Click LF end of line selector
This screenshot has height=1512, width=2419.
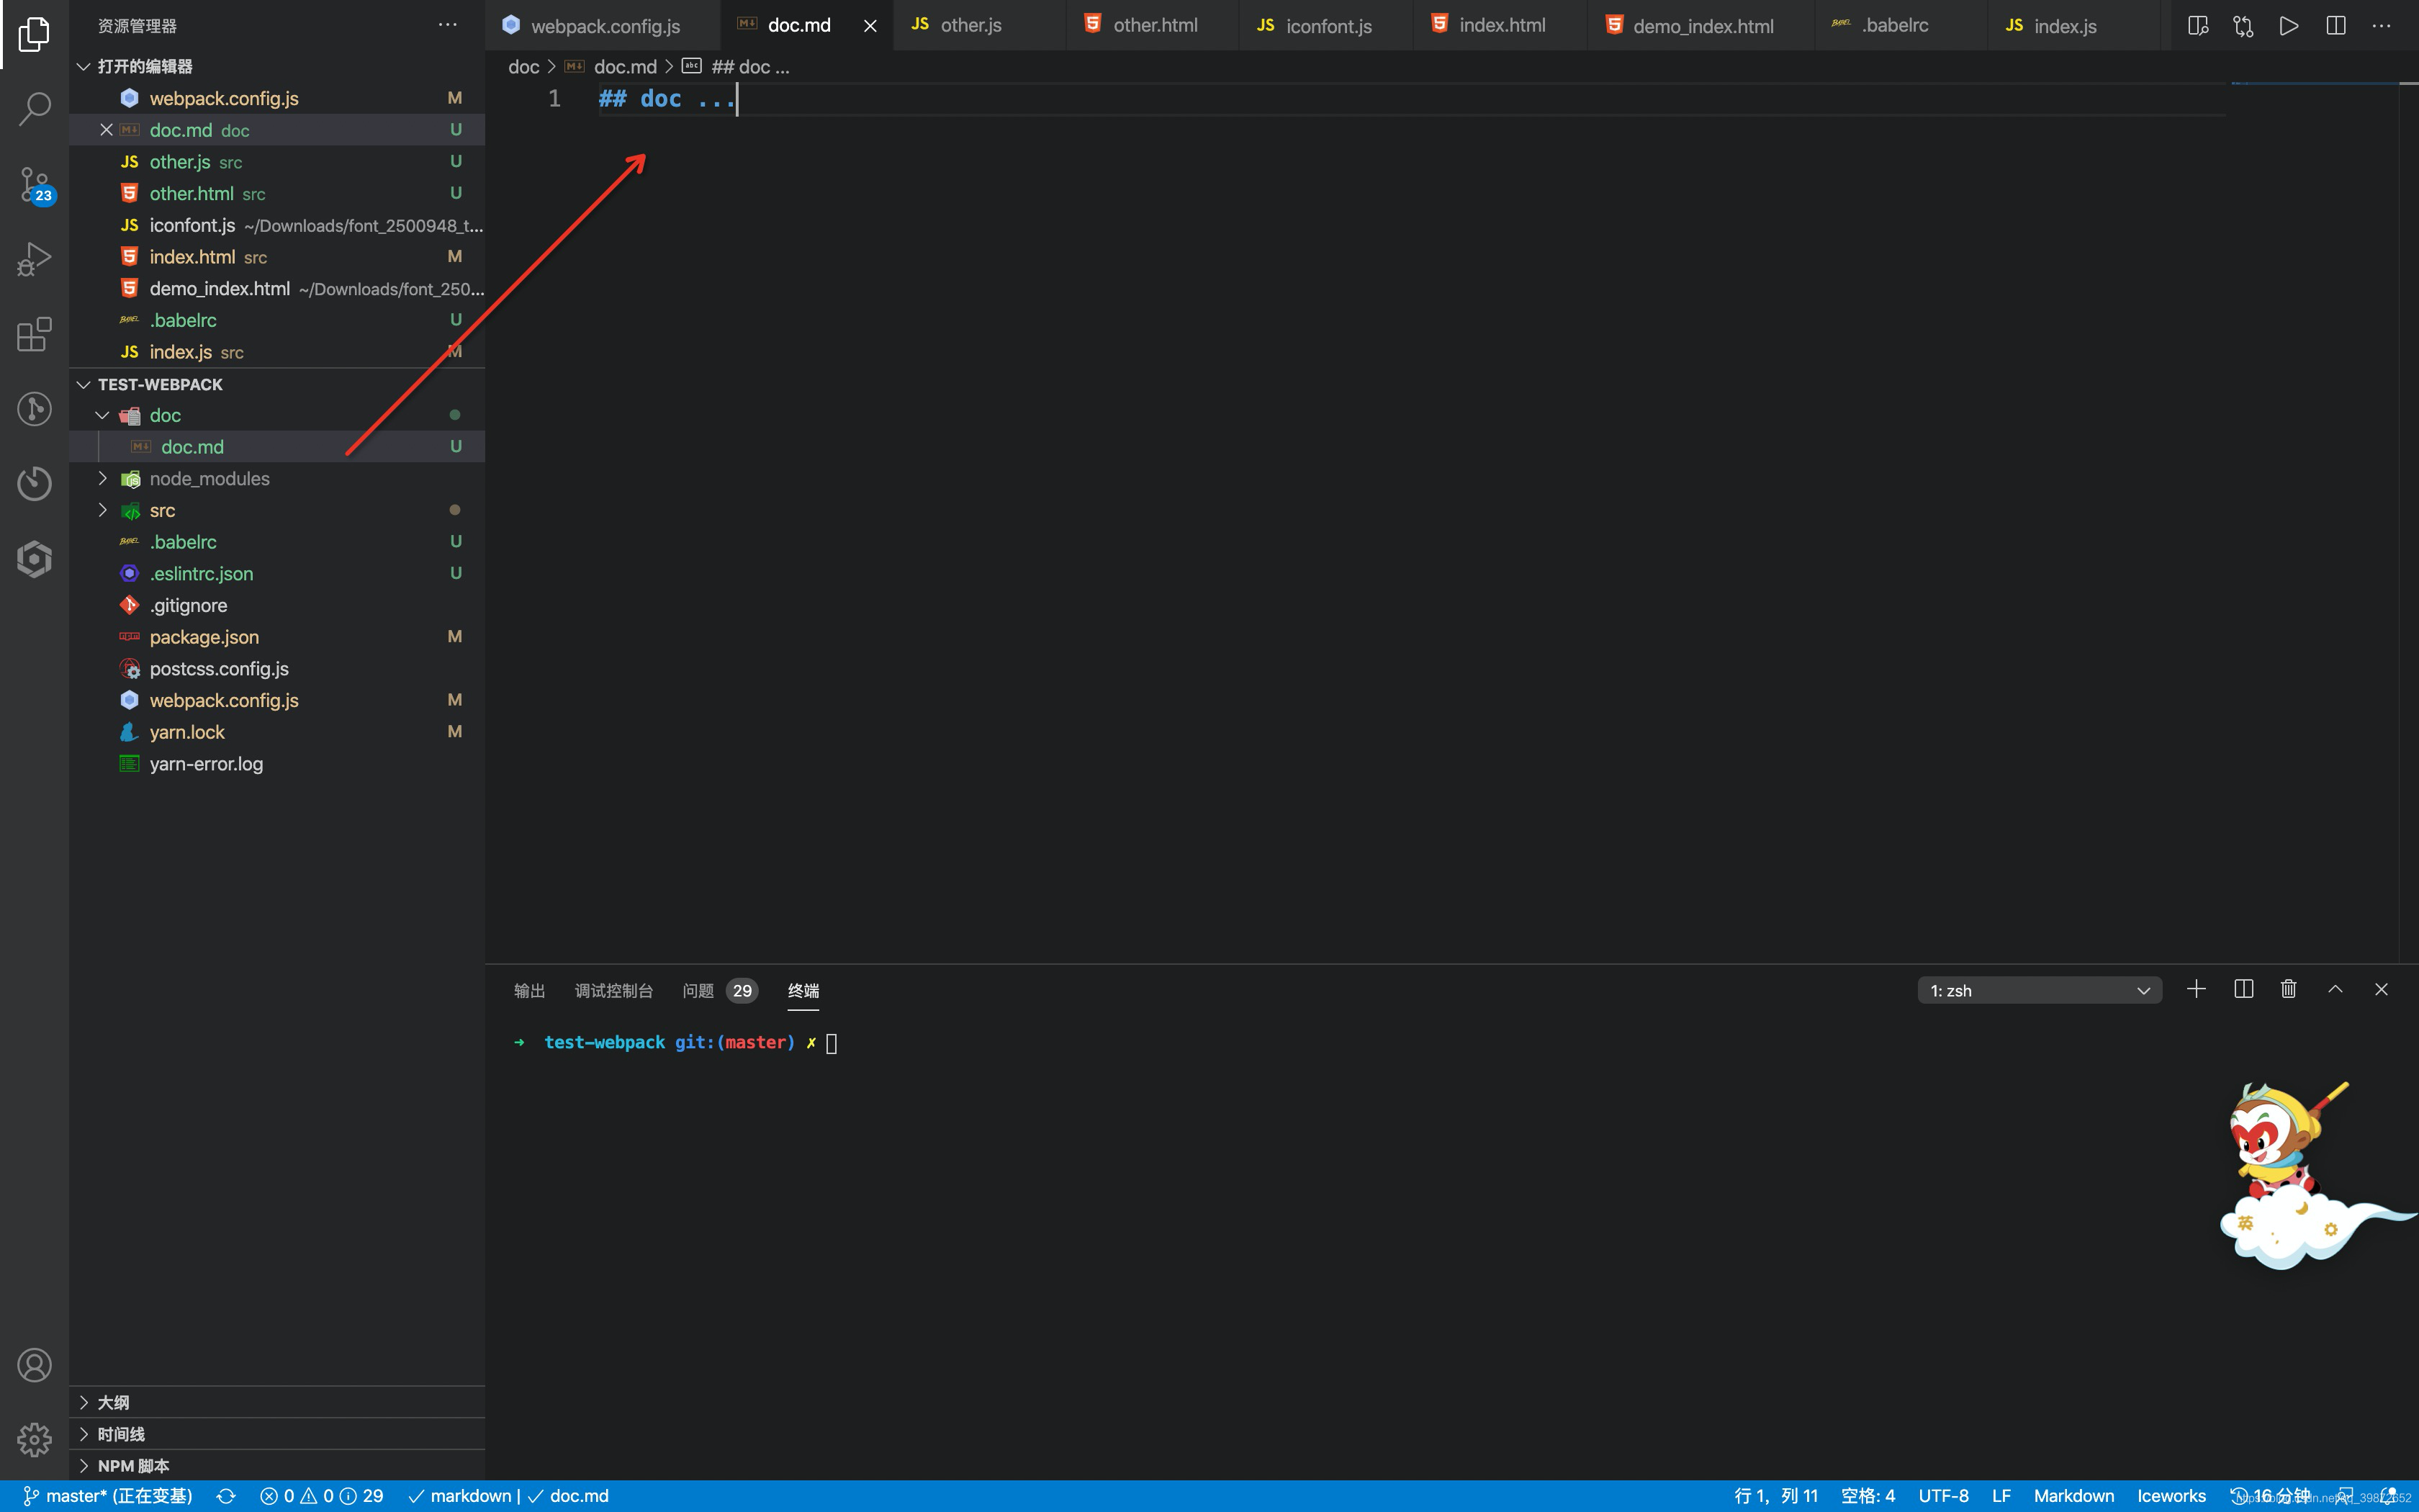pyautogui.click(x=2001, y=1496)
